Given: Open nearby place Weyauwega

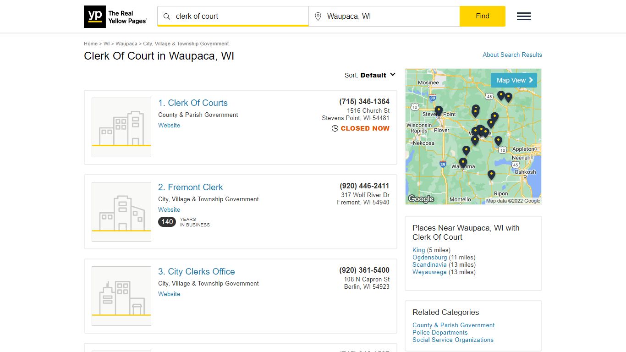Looking at the screenshot, I should coord(429,272).
